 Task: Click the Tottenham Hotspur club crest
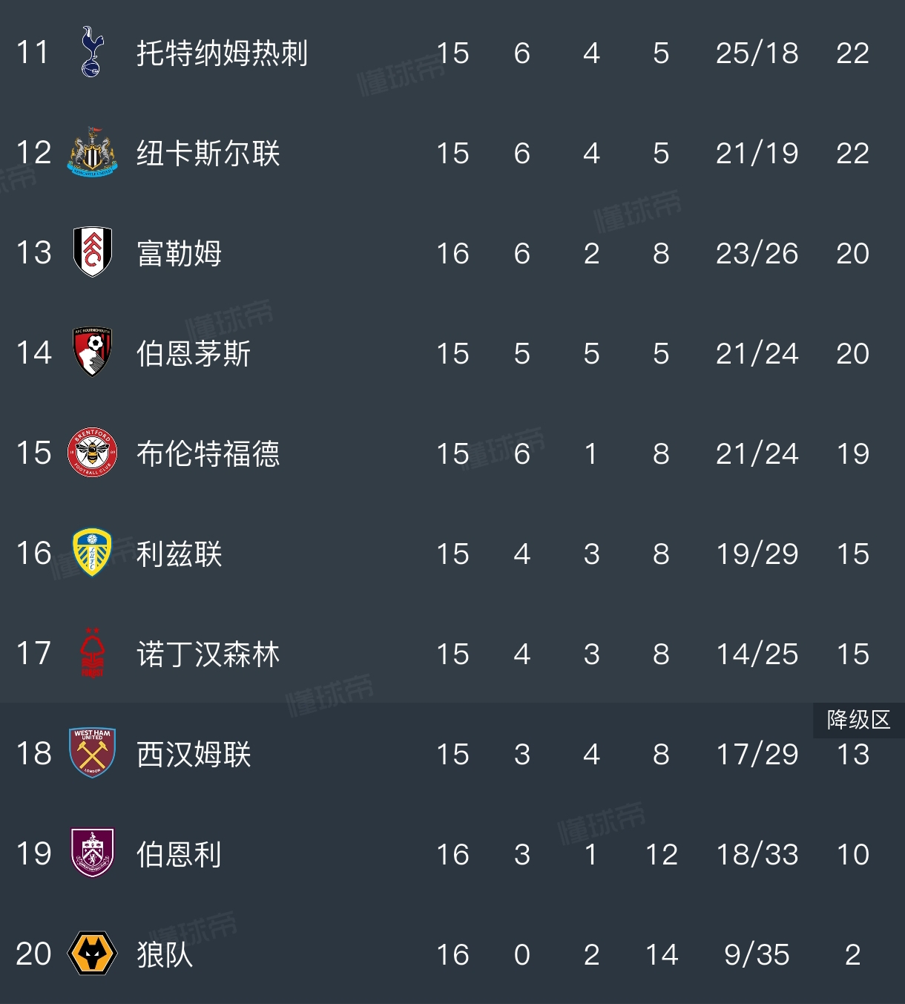92,53
